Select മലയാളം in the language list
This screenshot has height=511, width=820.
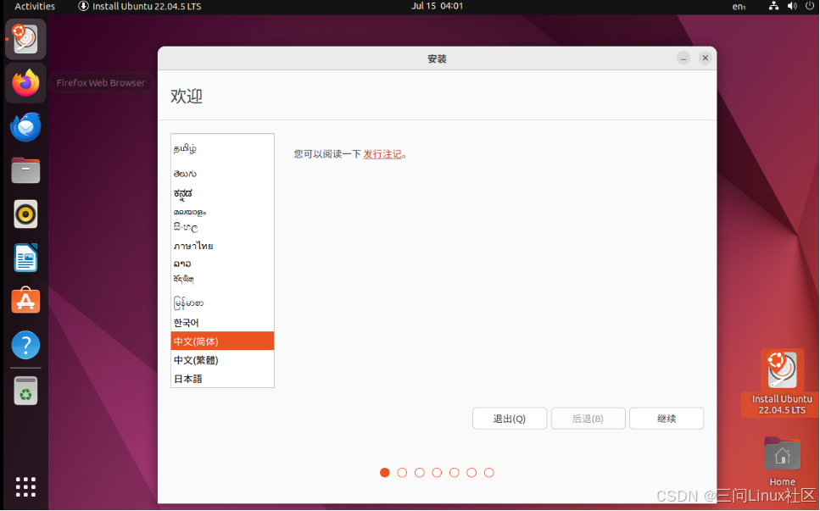222,212
